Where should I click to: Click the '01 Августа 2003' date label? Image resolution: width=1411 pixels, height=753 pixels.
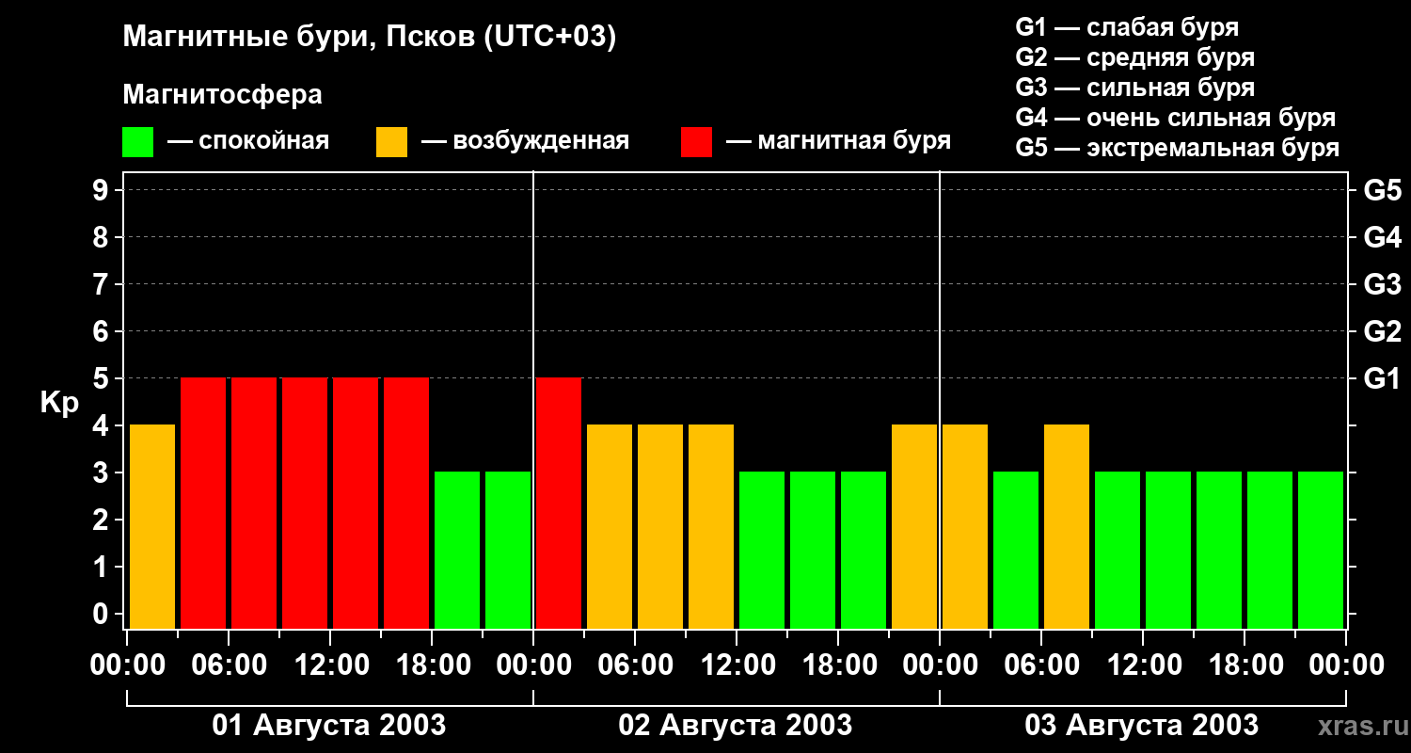pyautogui.click(x=329, y=725)
